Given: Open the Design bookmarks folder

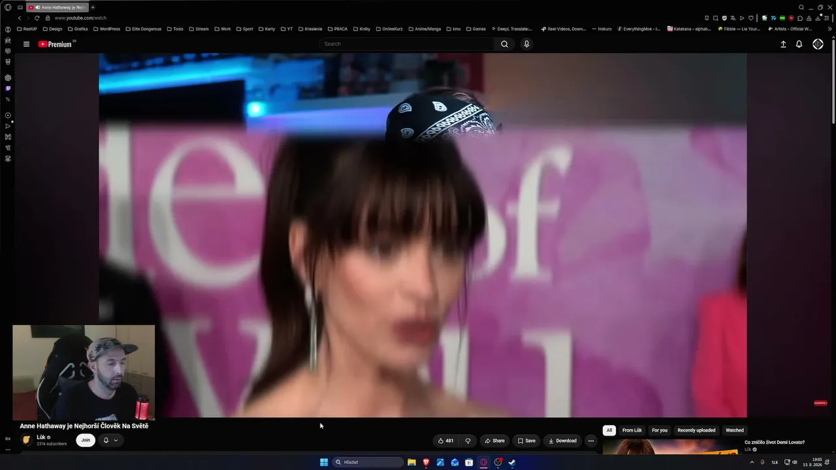Looking at the screenshot, I should pos(53,29).
